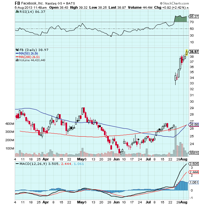Click the RSI 86.37 value tag on the axis
Viewport: 199px width, 205px height.
194,16
